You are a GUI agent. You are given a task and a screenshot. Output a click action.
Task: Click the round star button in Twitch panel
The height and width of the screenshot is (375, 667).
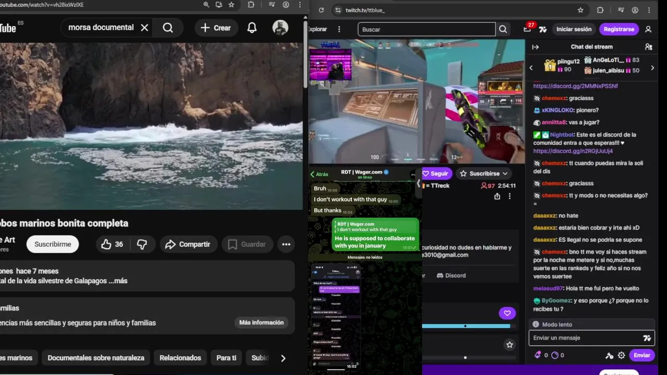pyautogui.click(x=510, y=345)
